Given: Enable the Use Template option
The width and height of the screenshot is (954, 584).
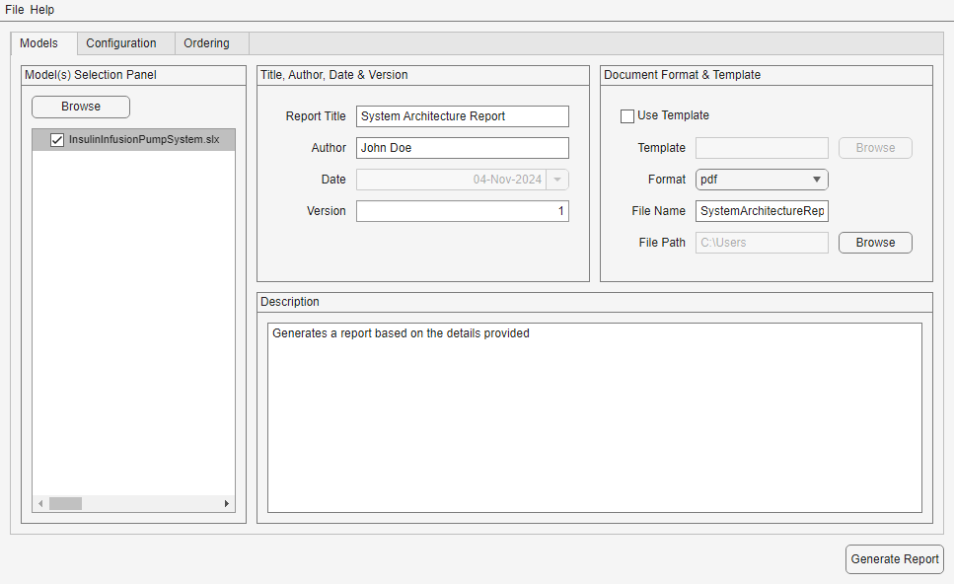Looking at the screenshot, I should tap(627, 115).
